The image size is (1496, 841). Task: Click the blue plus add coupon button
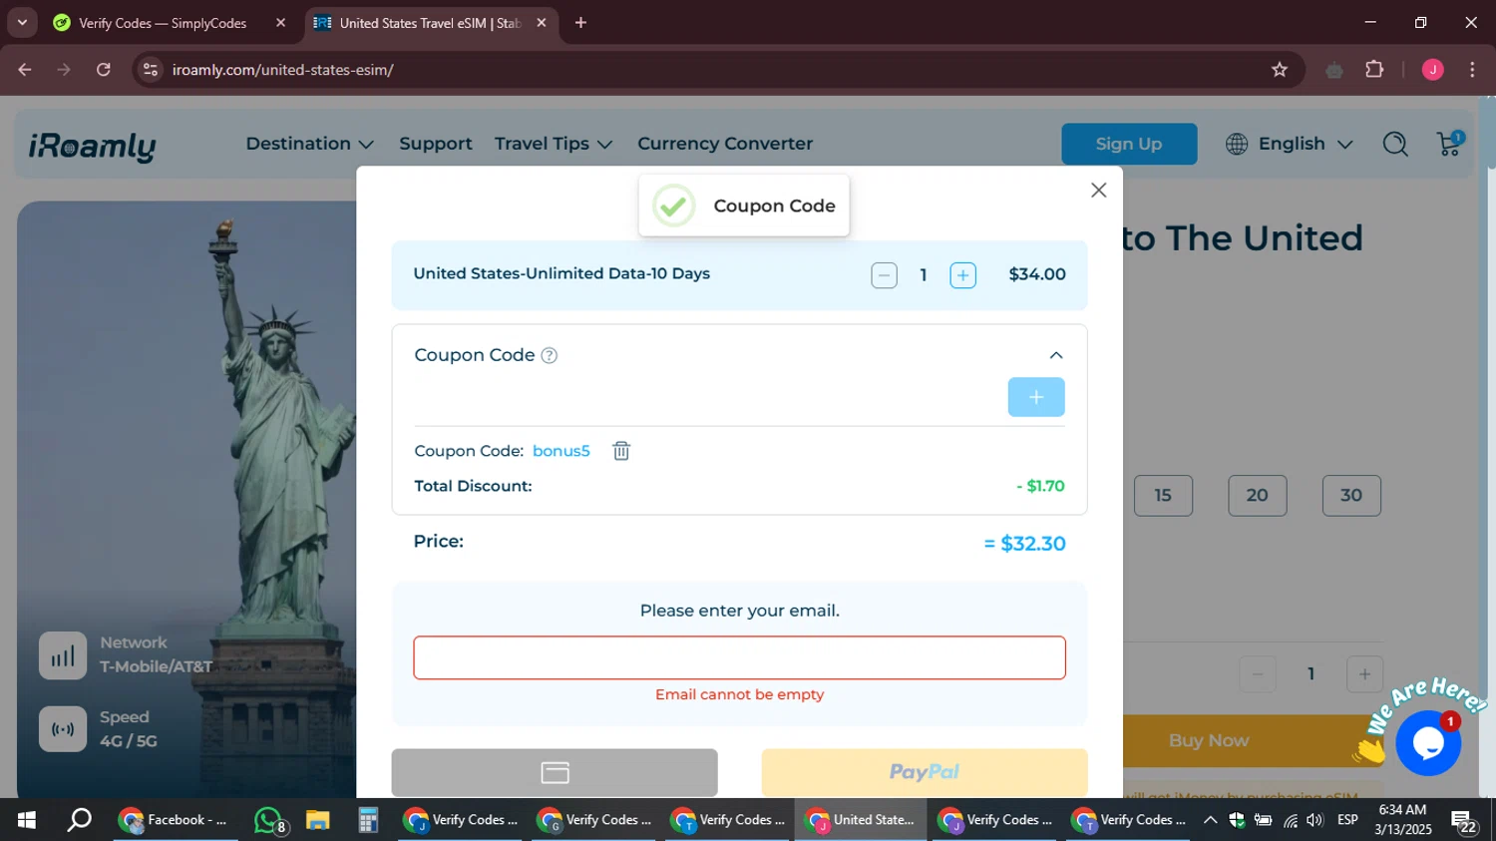tap(1036, 397)
